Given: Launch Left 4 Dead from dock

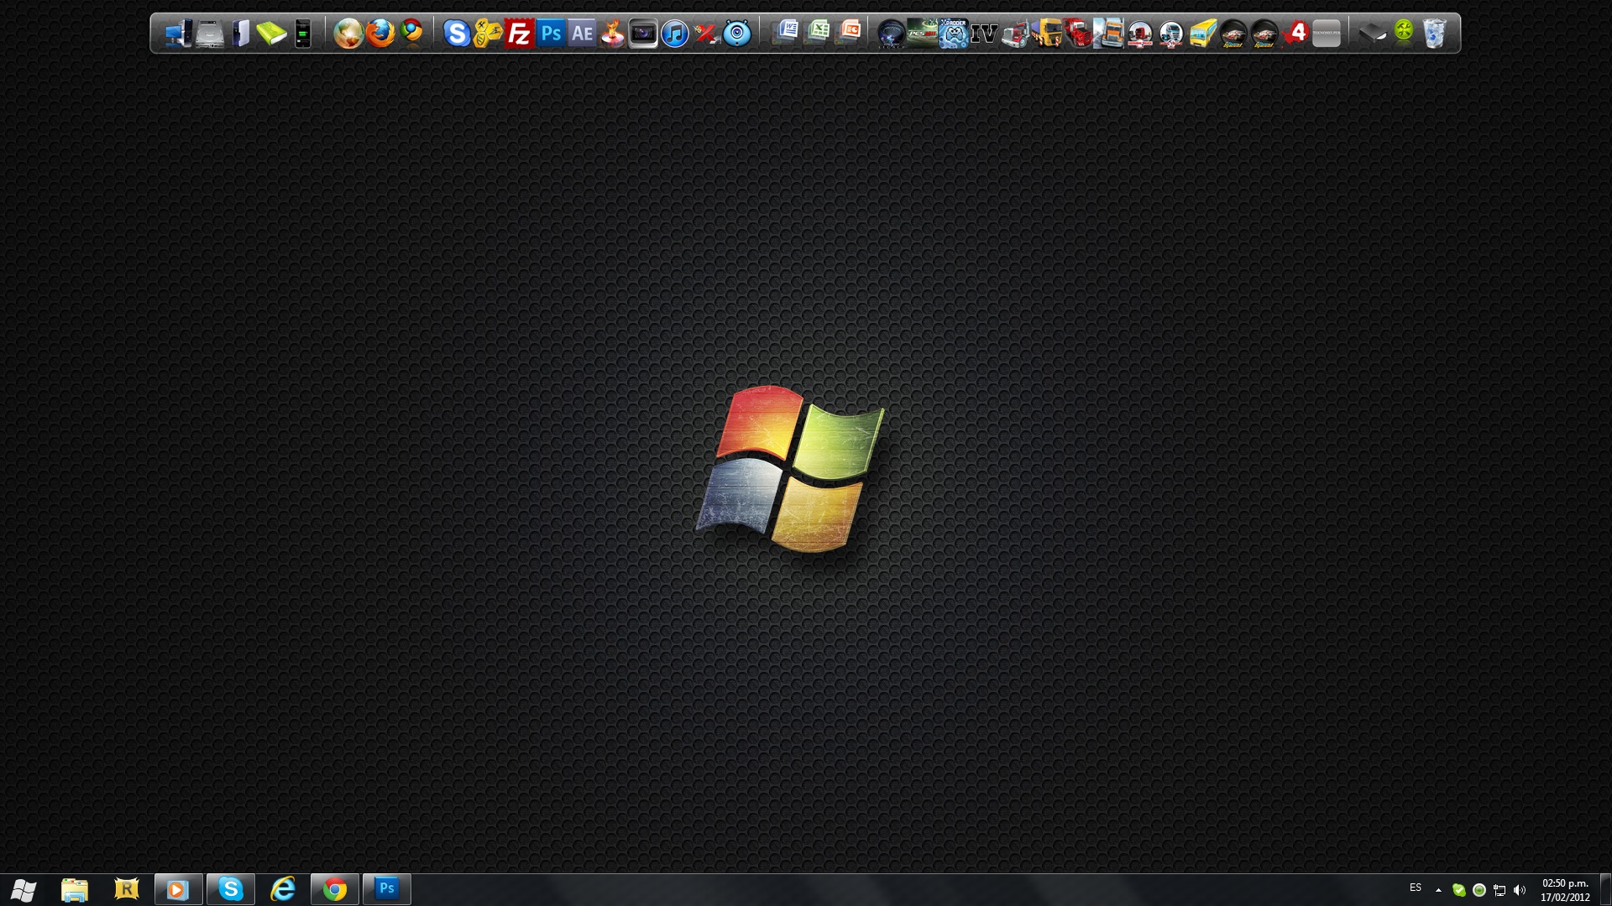Looking at the screenshot, I should click(x=1296, y=34).
